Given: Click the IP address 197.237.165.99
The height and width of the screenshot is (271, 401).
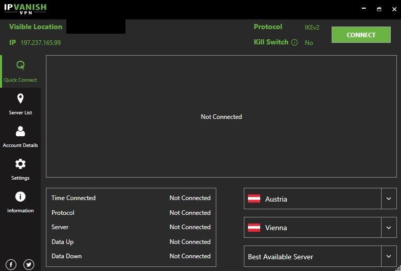Looking at the screenshot, I should [x=41, y=42].
